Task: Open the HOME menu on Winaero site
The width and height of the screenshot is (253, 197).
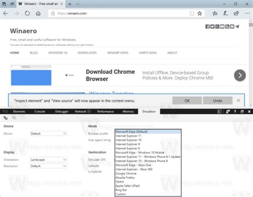Action: pos(14,53)
